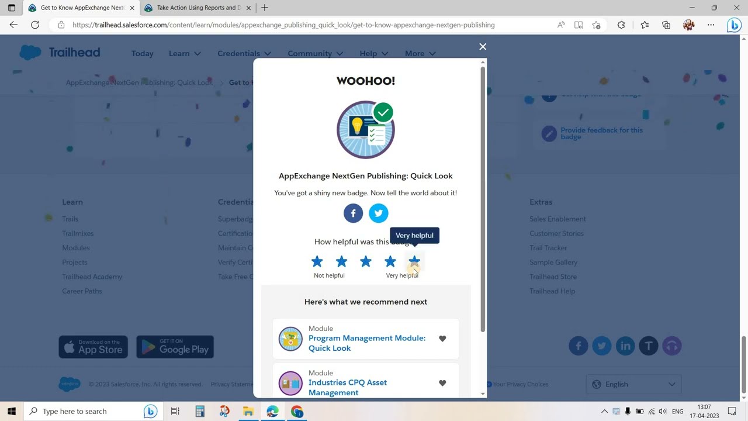The image size is (748, 421).
Task: Add page to favorites star icon
Action: [x=596, y=25]
